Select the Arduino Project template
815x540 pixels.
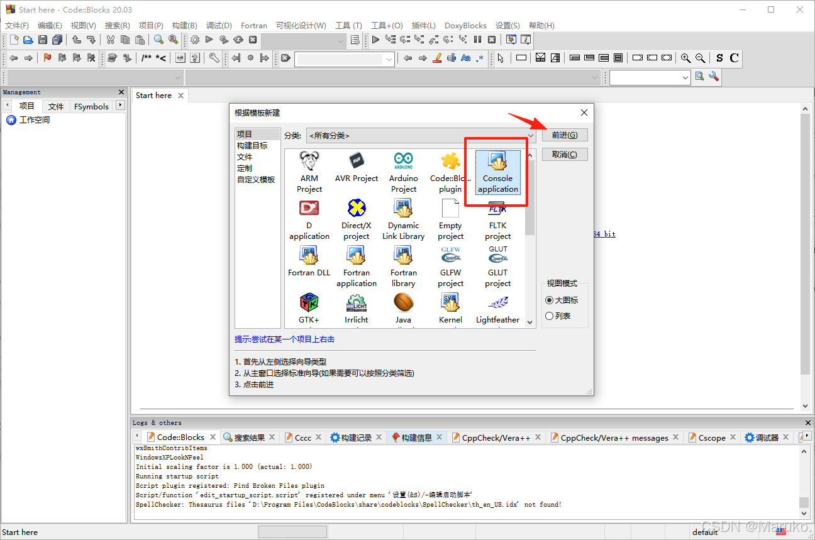point(403,170)
